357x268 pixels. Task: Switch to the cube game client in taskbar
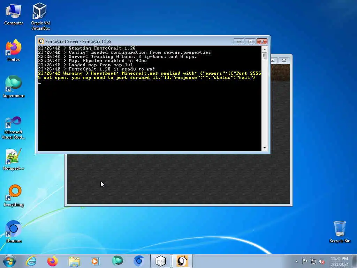160,261
